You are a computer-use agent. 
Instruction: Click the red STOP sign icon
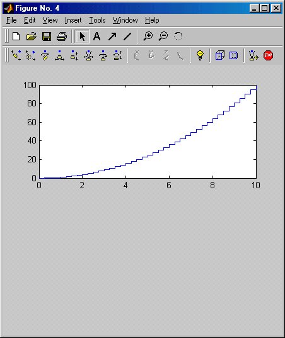coord(268,55)
